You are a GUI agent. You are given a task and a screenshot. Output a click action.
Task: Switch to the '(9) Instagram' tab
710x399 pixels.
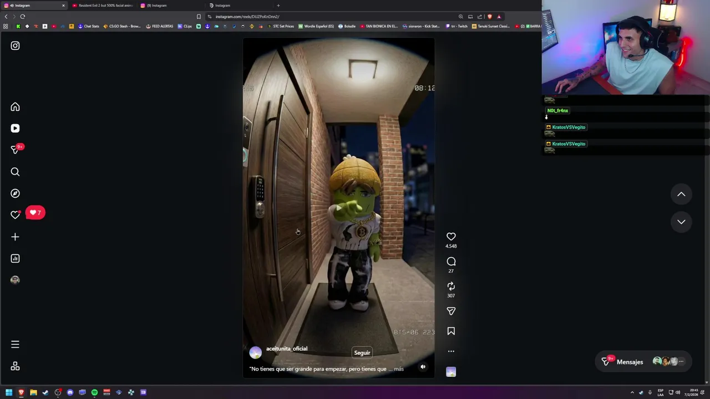pyautogui.click(x=170, y=6)
